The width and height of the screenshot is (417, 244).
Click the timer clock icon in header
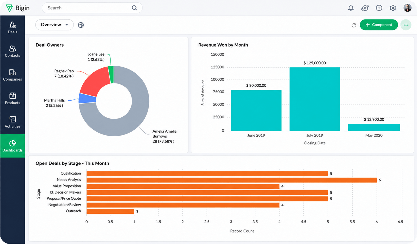365,8
